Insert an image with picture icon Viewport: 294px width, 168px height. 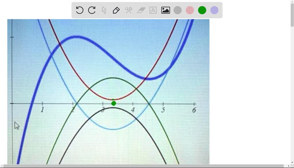click(166, 10)
